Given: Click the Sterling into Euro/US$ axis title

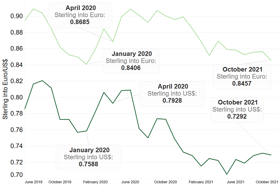Looking at the screenshot, I should click(x=5, y=91).
